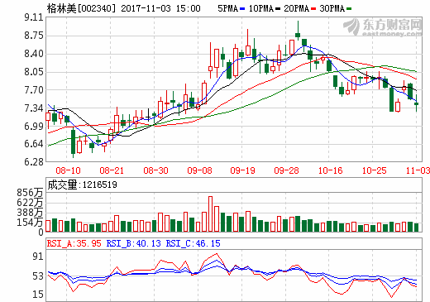The height and width of the screenshot is (302, 430).
Task: Click the 7.70 price axis label
Action: click(34, 90)
